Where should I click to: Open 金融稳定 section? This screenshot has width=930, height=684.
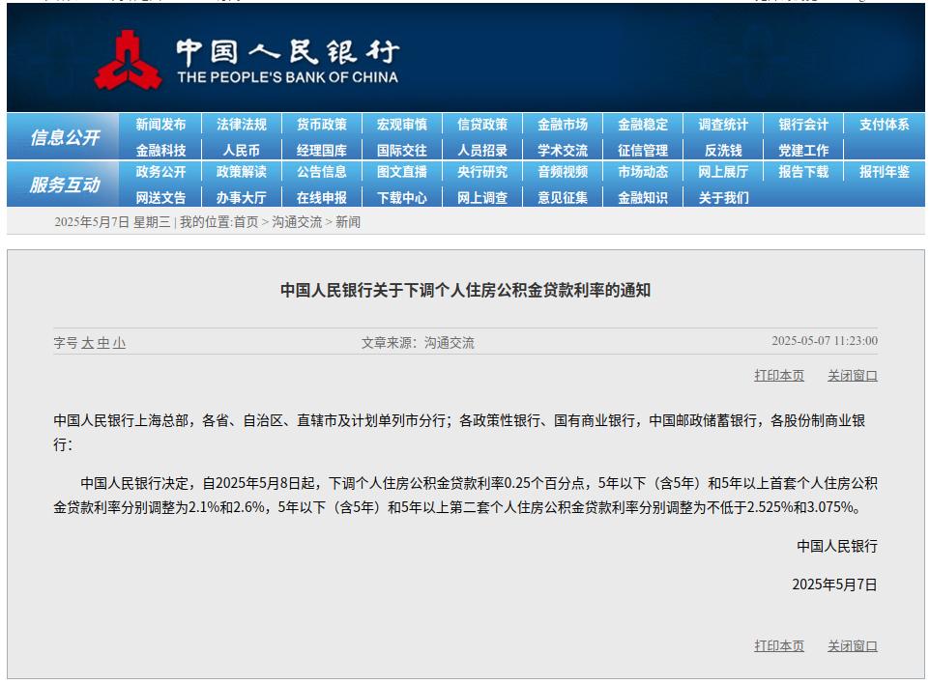tap(643, 125)
